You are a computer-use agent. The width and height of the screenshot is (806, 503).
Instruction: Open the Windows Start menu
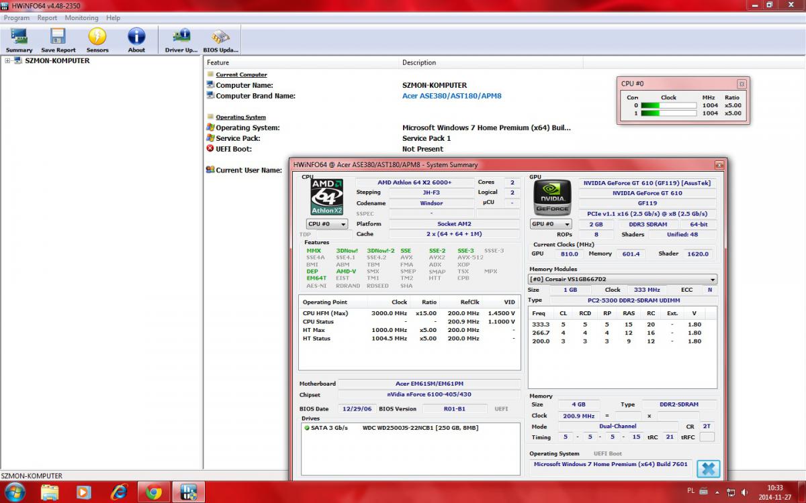[x=15, y=492]
